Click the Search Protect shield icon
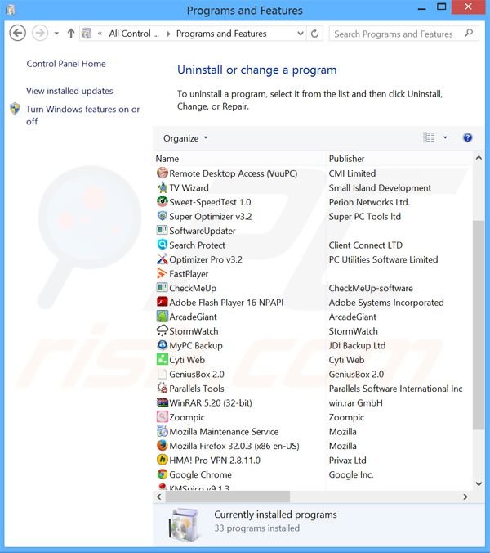The image size is (490, 553). [163, 245]
